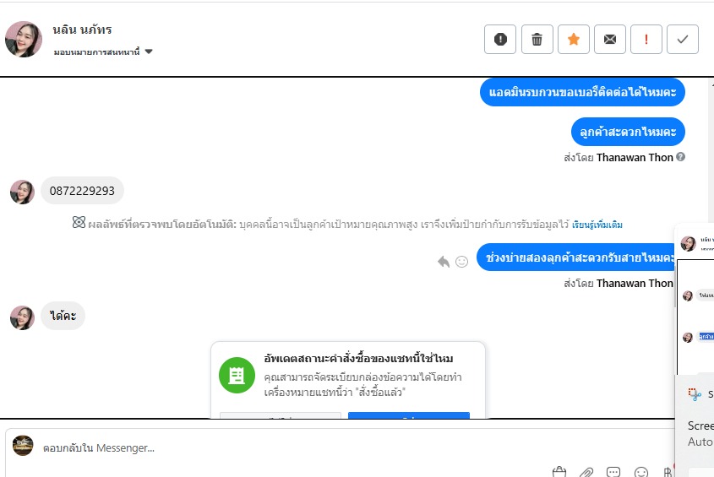The width and height of the screenshot is (714, 477).
Task: Mark conversation unread with envelope icon
Action: pos(609,40)
